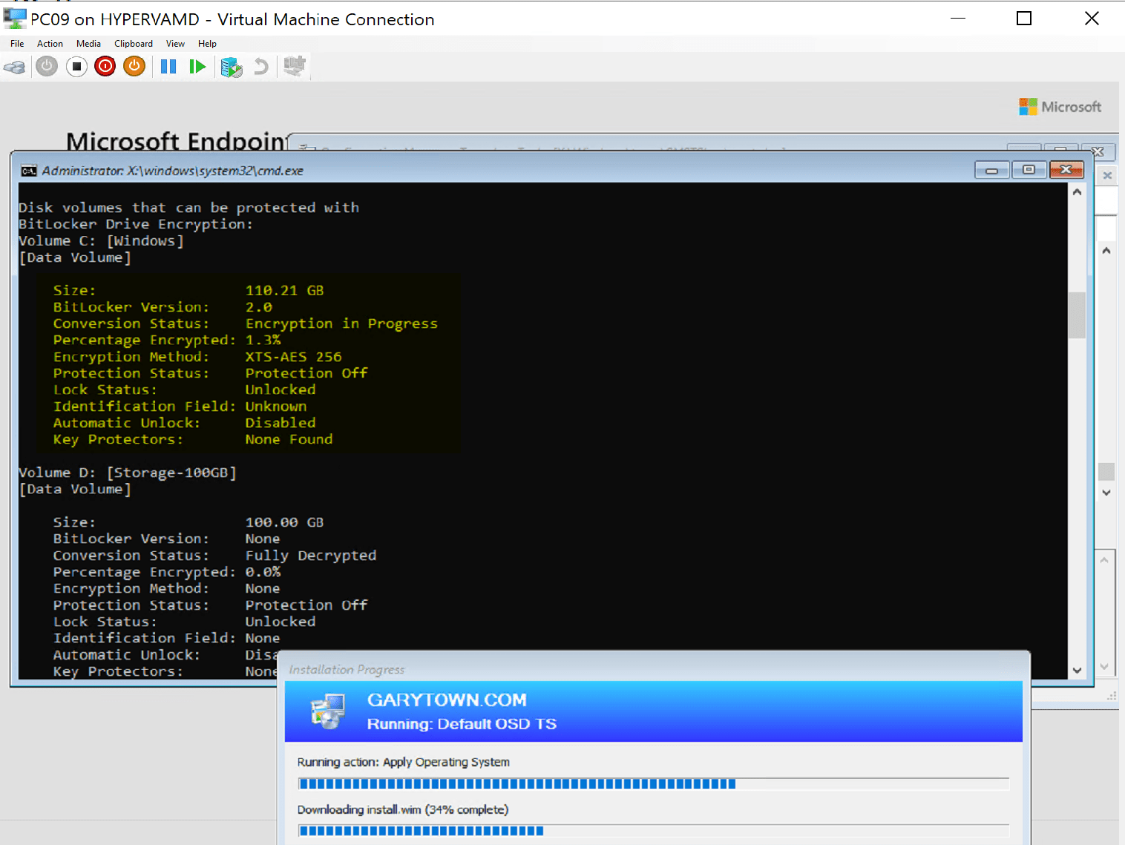
Task: Restore down the cmd.exe console window
Action: (x=1029, y=170)
